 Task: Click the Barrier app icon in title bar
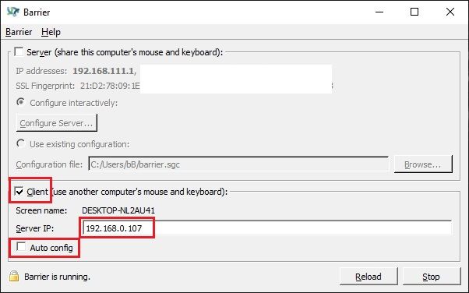(13, 12)
